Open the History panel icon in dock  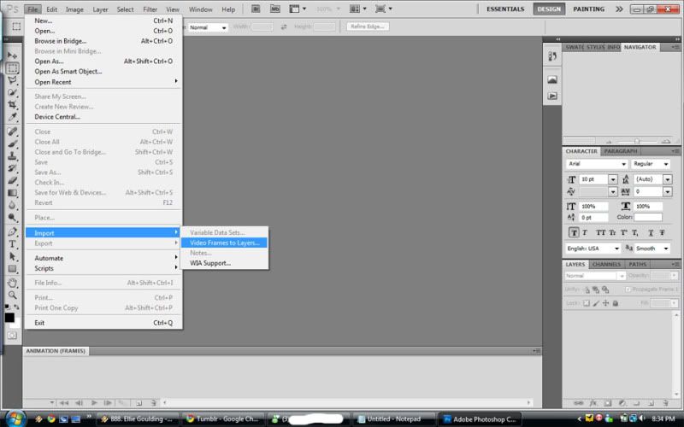click(552, 56)
